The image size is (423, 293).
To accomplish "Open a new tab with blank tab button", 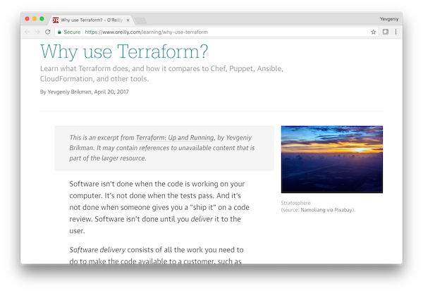I will point(140,20).
